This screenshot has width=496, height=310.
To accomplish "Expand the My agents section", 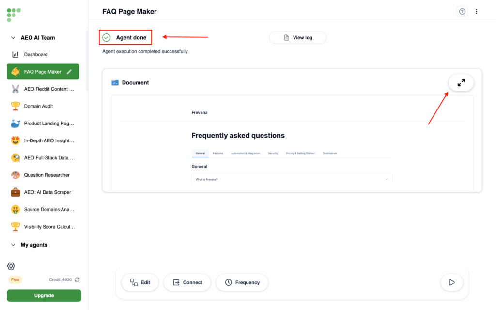I will [13, 245].
